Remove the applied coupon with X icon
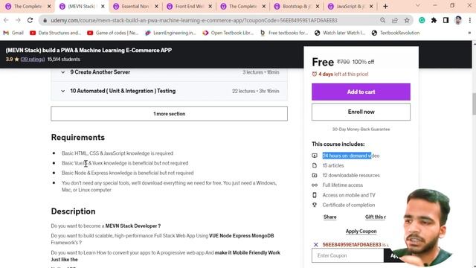The image size is (476, 268). [x=315, y=245]
